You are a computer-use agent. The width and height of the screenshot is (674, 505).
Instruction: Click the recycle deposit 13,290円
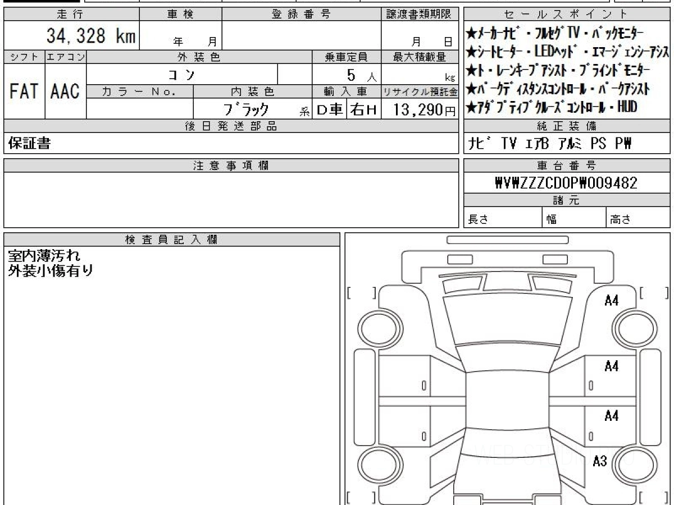tap(424, 109)
